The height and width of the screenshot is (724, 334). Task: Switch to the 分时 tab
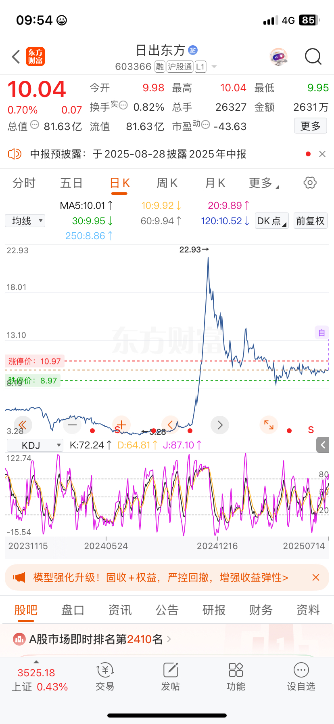pos(24,183)
